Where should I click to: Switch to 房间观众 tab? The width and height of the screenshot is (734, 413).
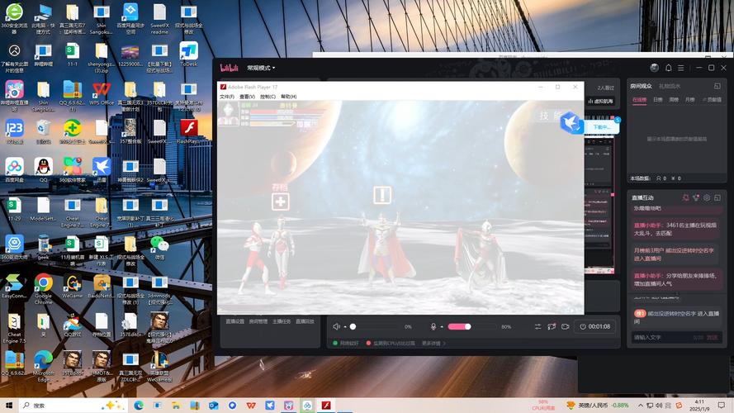641,86
